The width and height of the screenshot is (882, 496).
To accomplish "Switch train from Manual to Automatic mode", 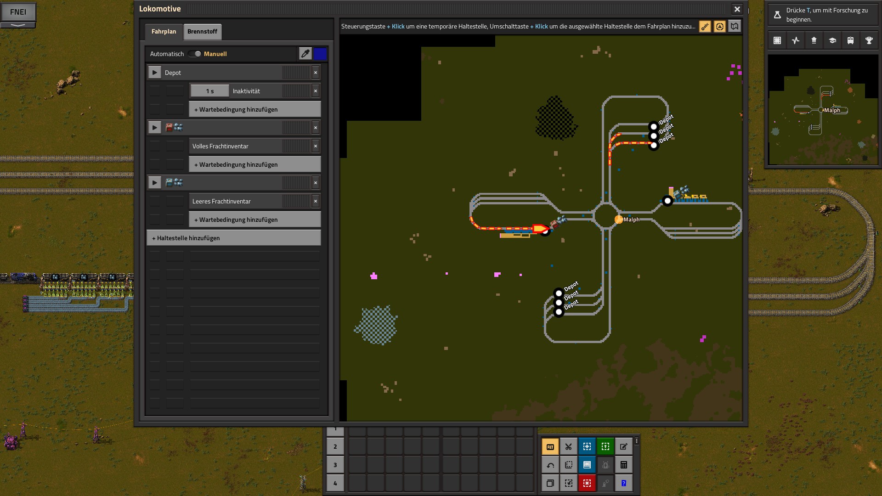I will pos(194,54).
